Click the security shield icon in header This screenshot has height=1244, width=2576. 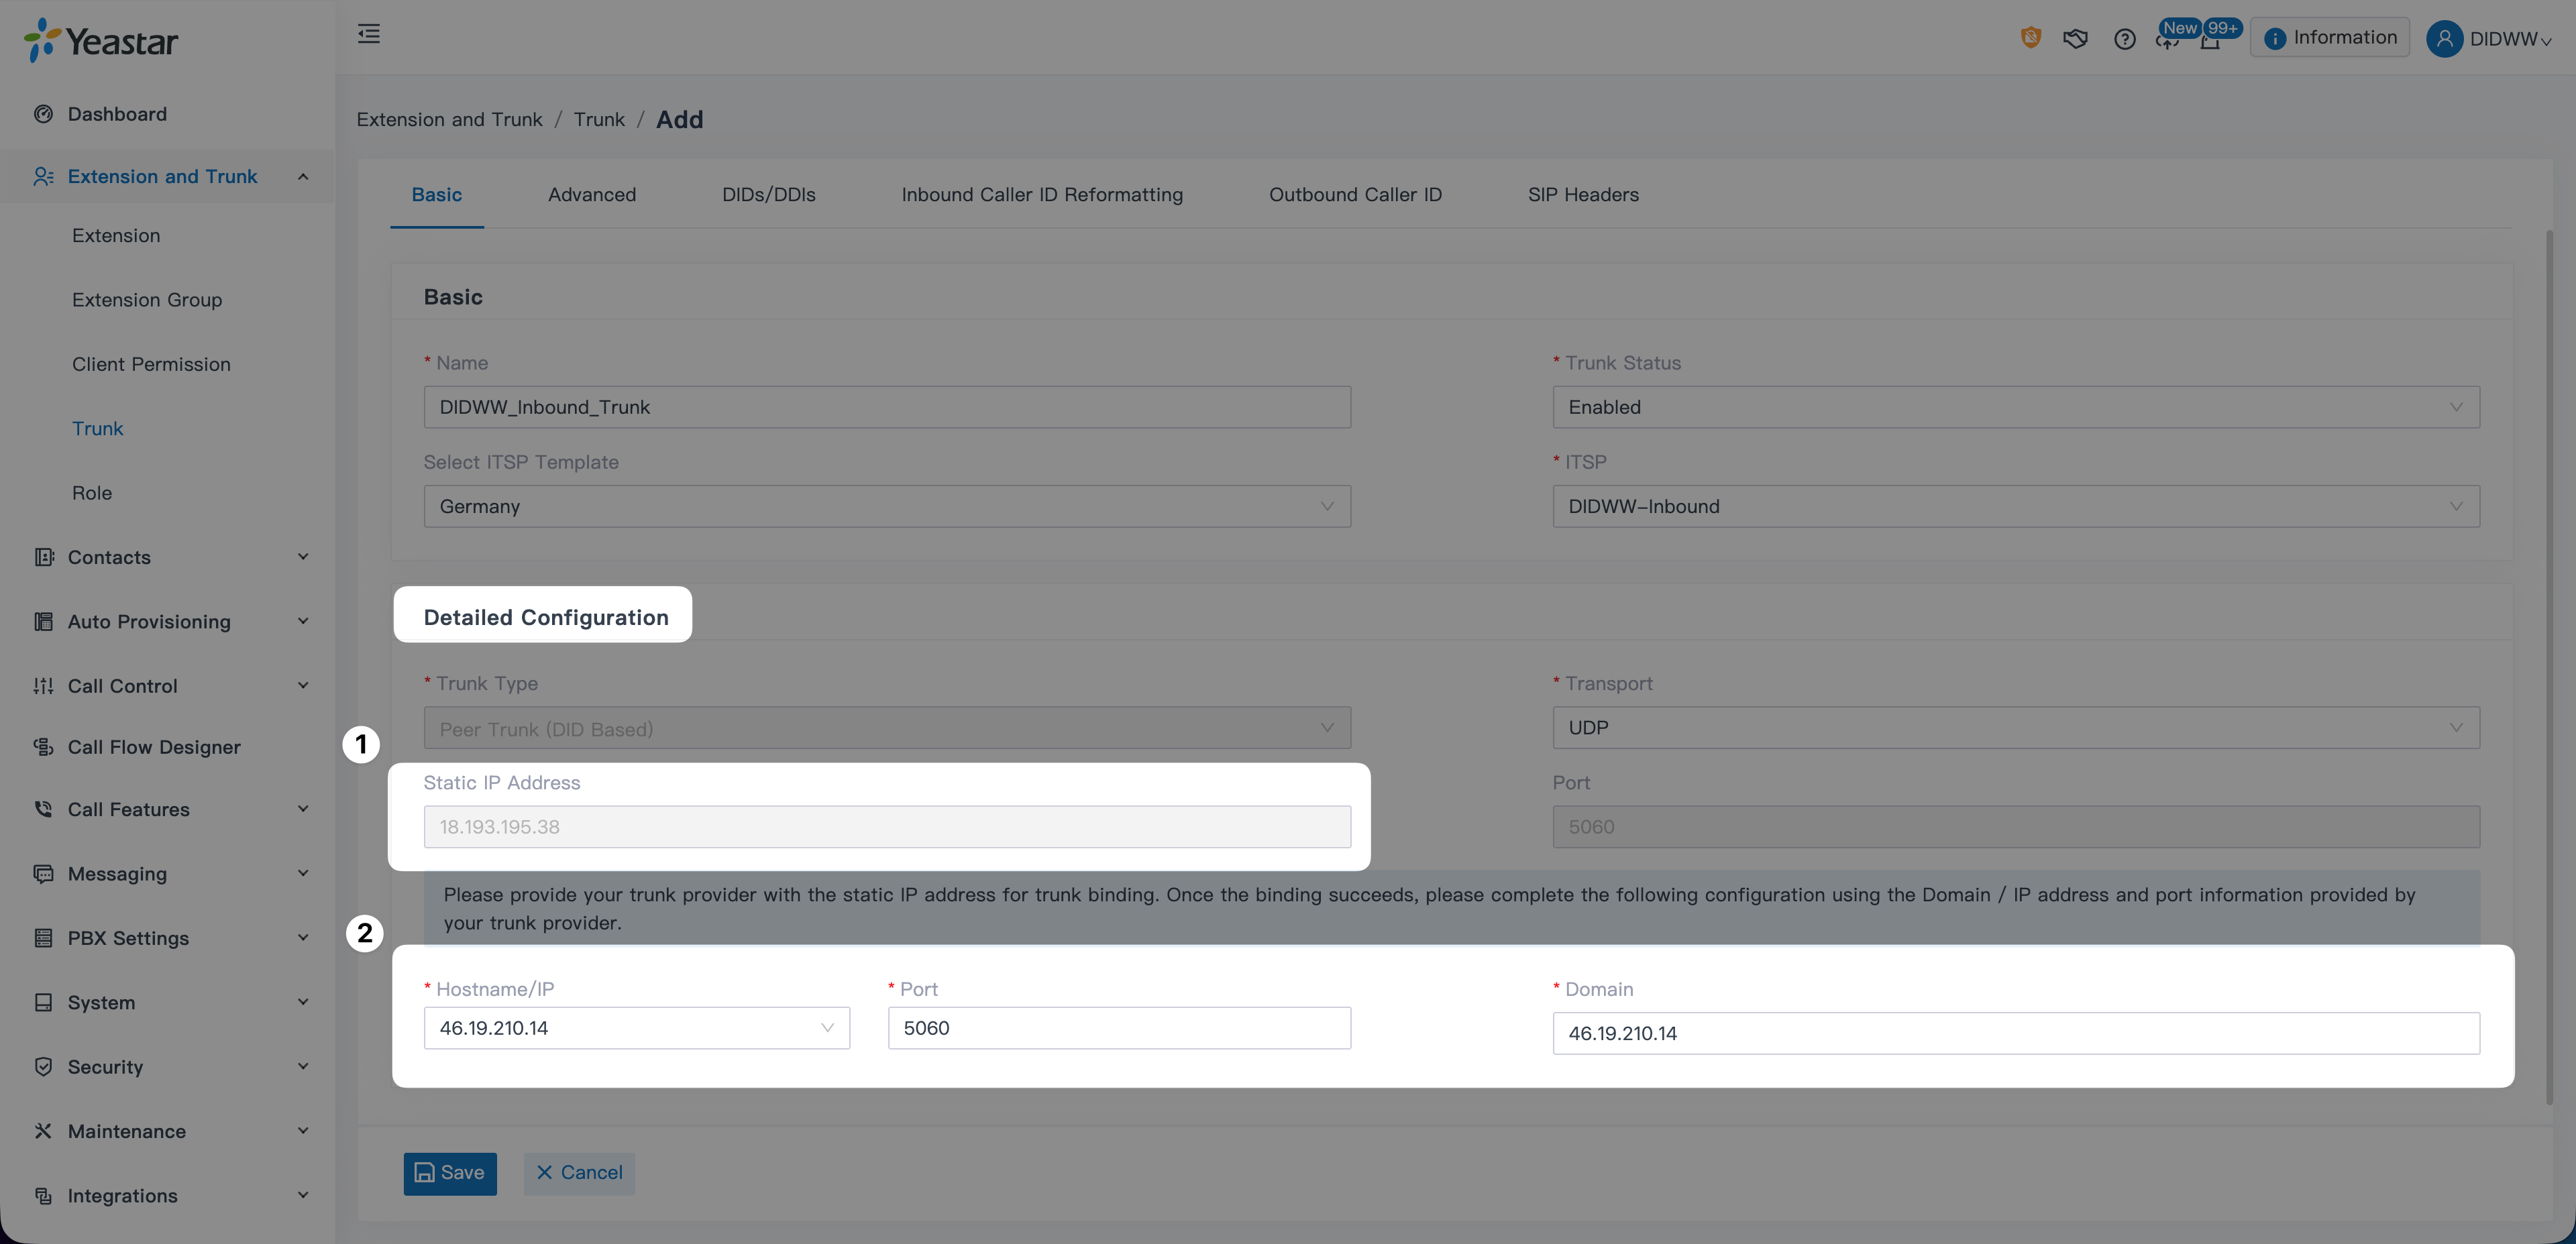click(2030, 38)
